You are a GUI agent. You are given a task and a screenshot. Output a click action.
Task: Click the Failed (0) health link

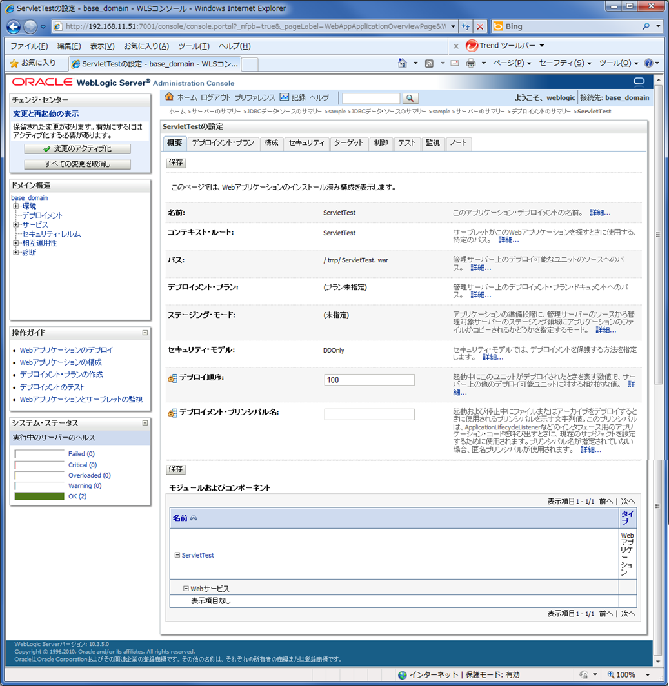click(x=81, y=454)
